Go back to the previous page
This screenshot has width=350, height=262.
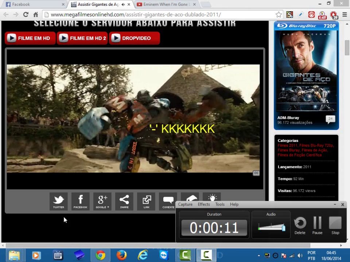6,15
